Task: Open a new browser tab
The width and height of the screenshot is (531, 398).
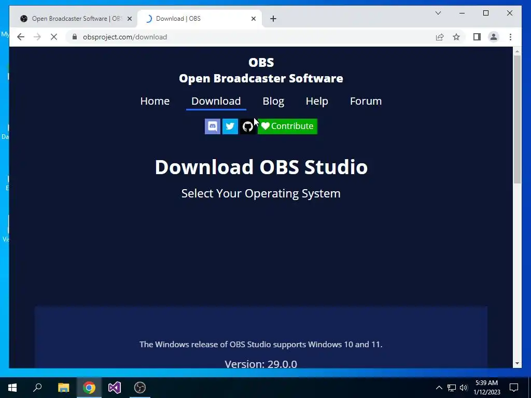Action: [273, 19]
